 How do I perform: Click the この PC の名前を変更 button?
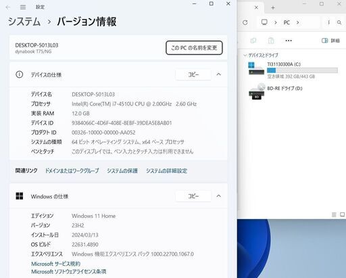point(194,47)
